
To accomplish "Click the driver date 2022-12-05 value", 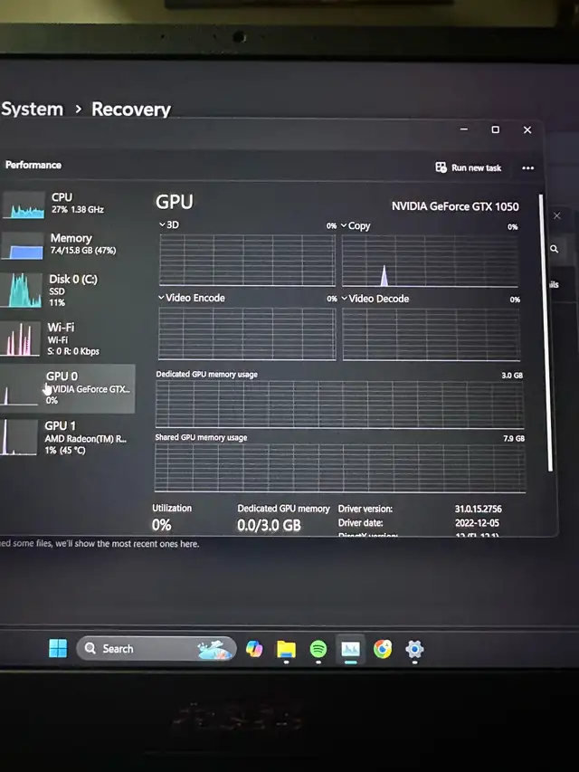I will pos(477,523).
